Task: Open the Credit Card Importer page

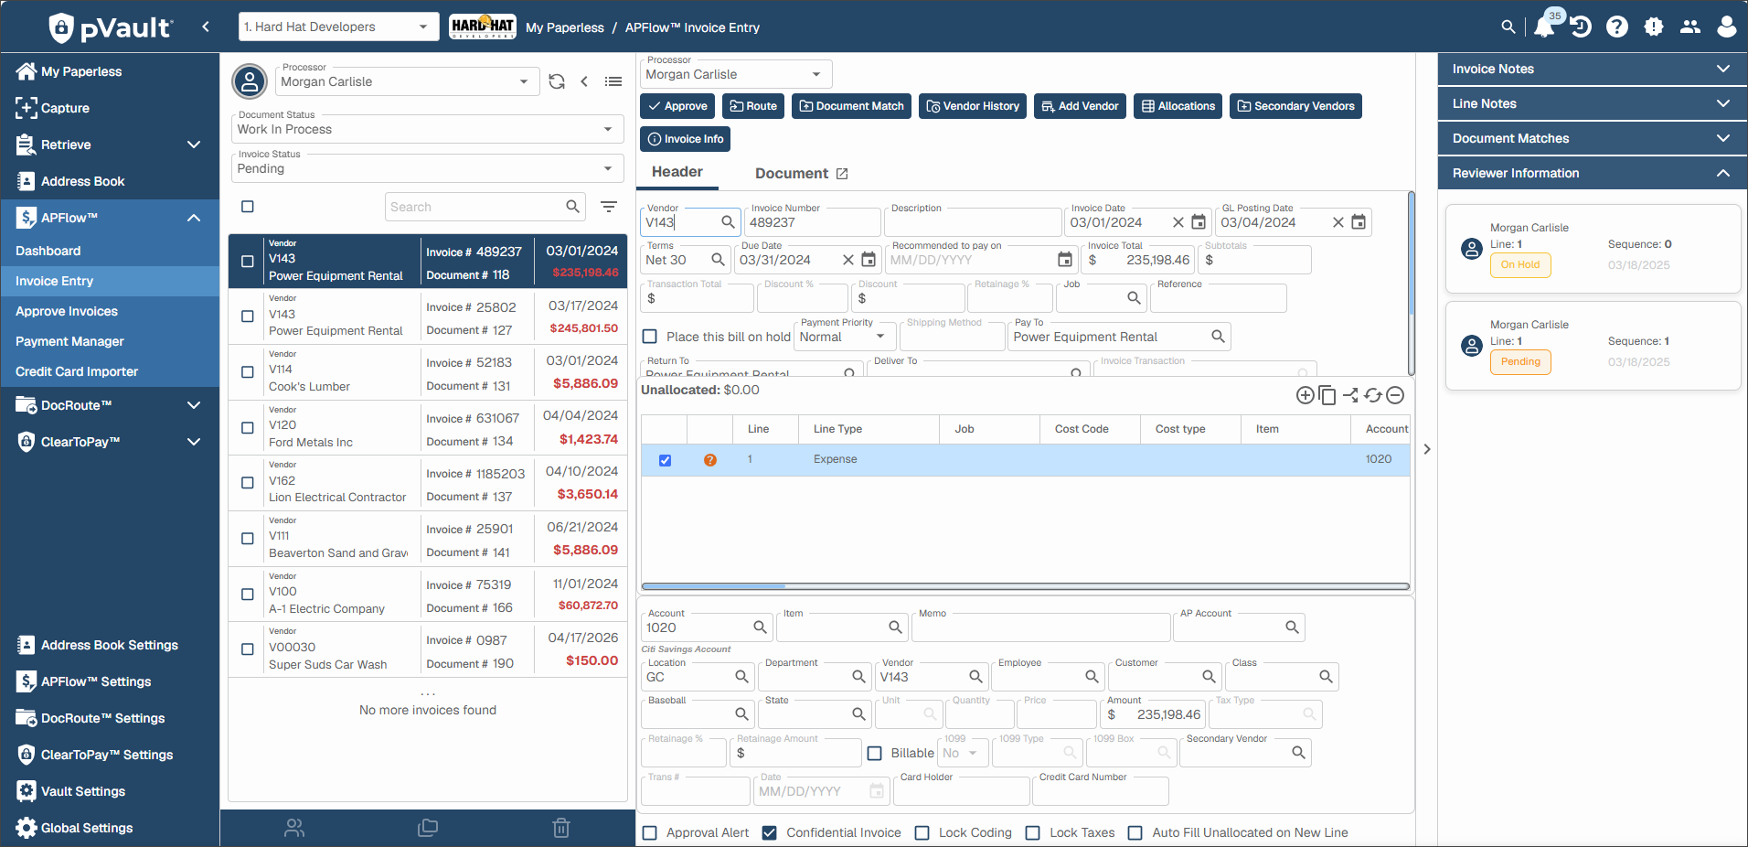Action: 77,371
